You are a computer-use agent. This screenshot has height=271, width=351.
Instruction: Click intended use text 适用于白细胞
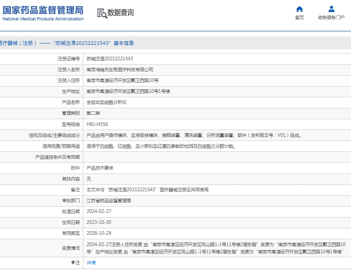click(x=161, y=146)
